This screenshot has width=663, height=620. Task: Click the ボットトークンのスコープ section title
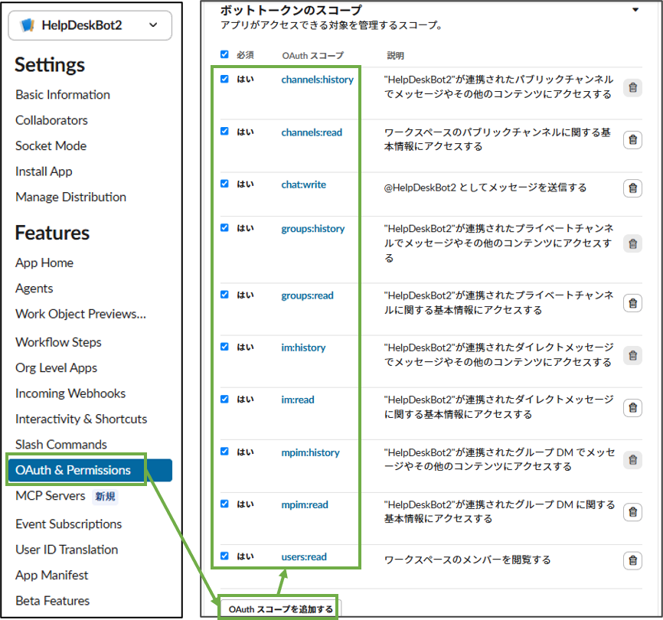(x=291, y=10)
